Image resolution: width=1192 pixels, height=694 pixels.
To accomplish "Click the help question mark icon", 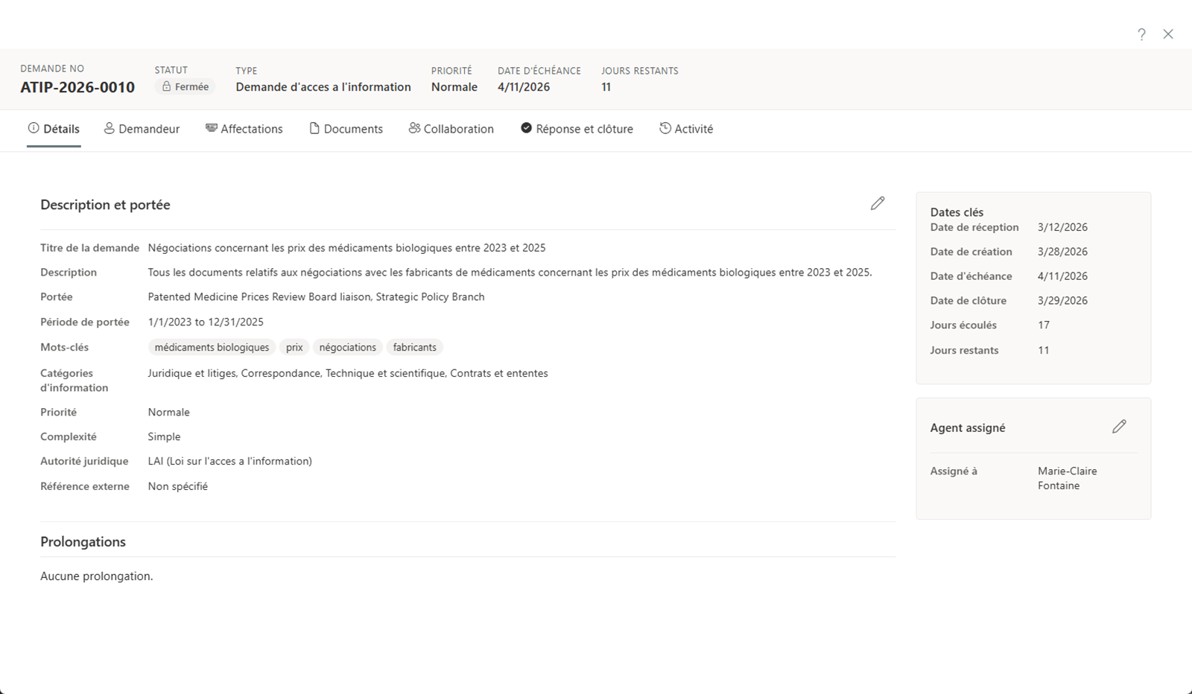I will click(x=1141, y=34).
